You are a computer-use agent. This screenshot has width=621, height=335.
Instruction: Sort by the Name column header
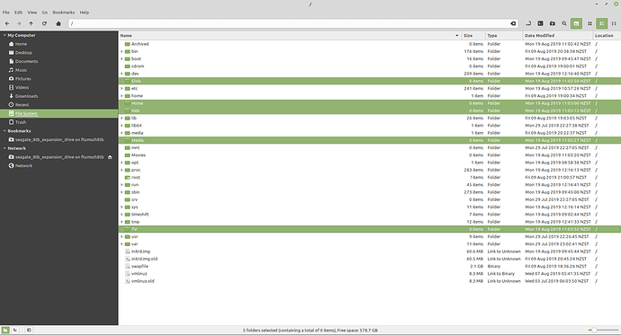click(x=290, y=36)
